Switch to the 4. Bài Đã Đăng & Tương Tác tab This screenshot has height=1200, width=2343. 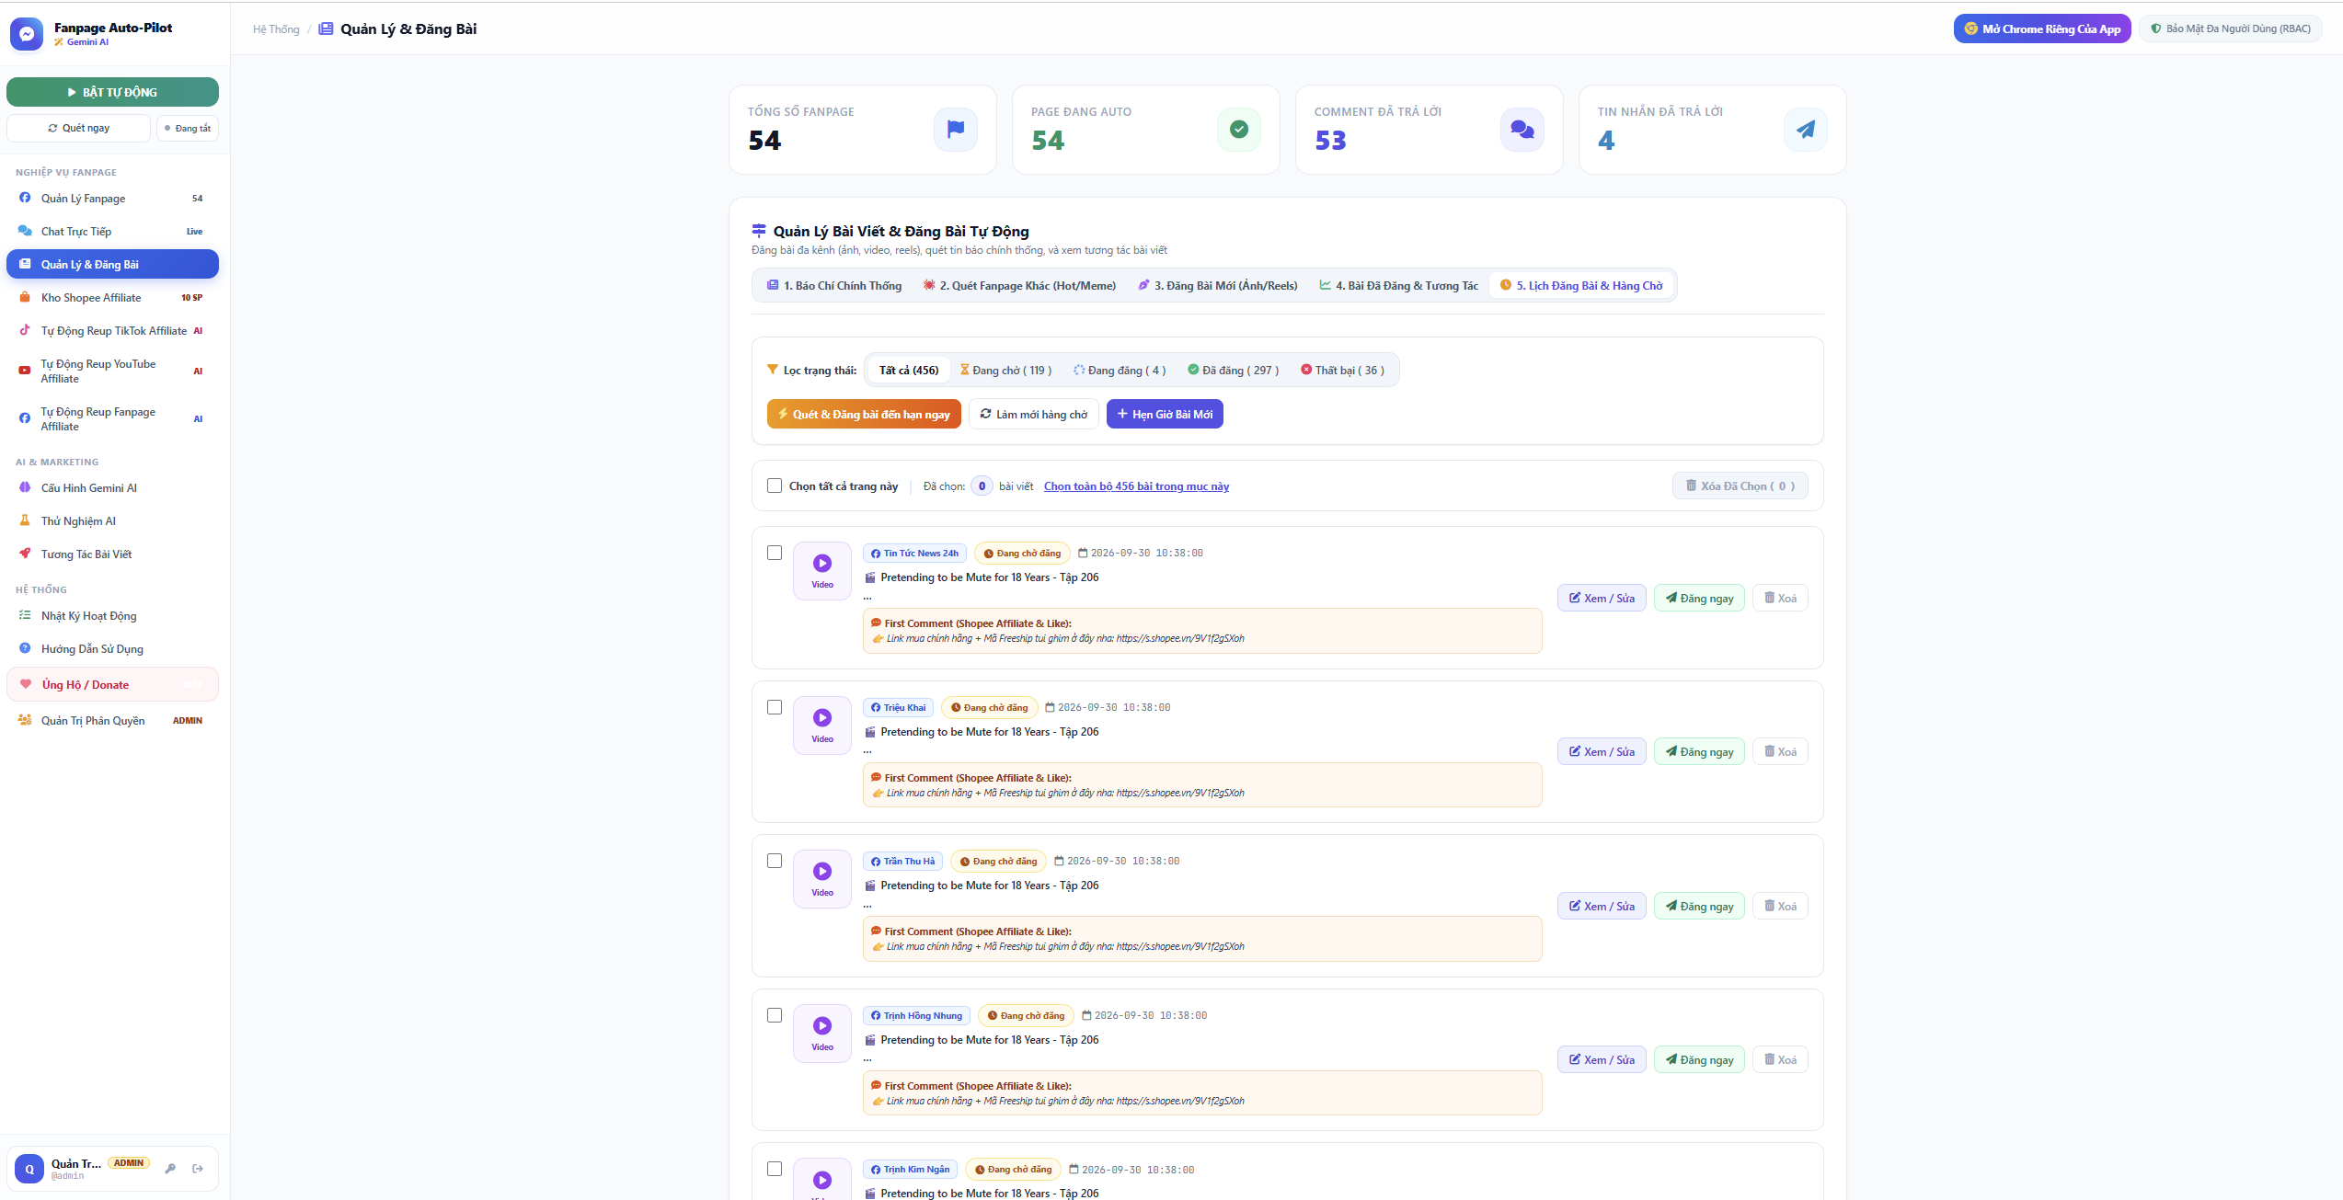pos(1398,286)
